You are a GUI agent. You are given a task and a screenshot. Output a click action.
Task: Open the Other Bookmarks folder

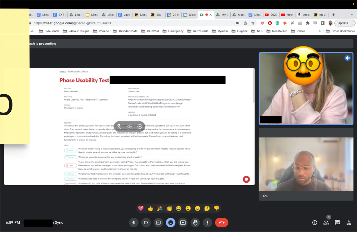(x=340, y=31)
